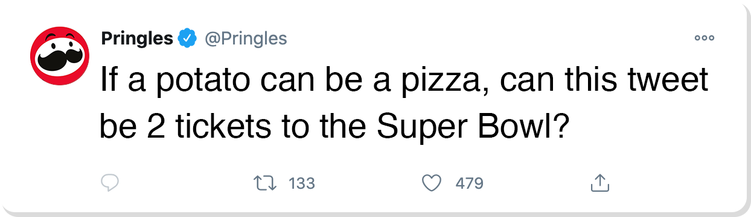Click empty space between retweet and like
The height and width of the screenshot is (217, 751).
[x=368, y=183]
